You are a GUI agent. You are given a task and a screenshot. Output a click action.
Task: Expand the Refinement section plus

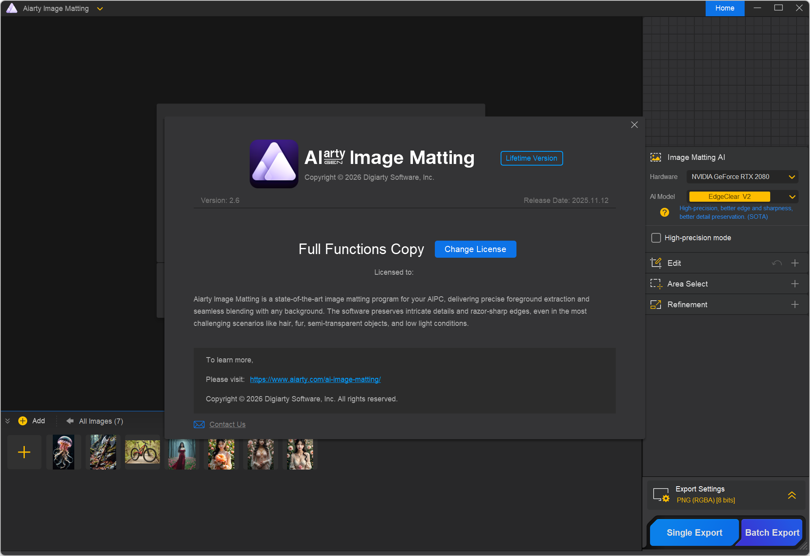(795, 304)
